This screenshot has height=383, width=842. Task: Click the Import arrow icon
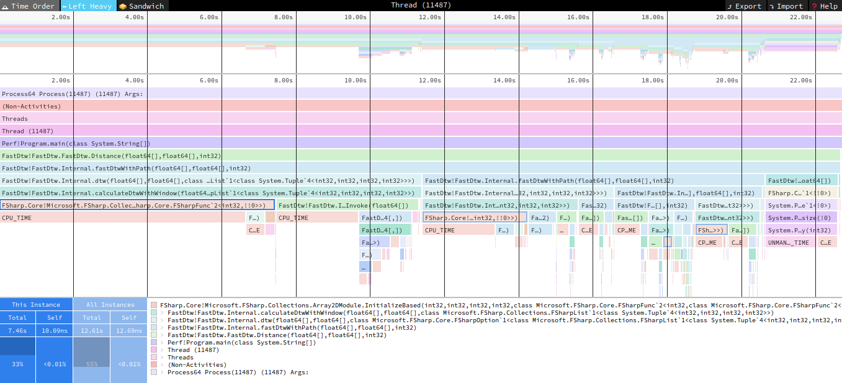[771, 6]
